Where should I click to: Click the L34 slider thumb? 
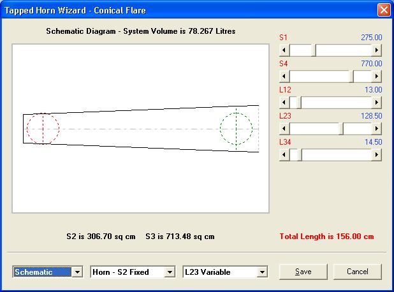[x=300, y=154]
